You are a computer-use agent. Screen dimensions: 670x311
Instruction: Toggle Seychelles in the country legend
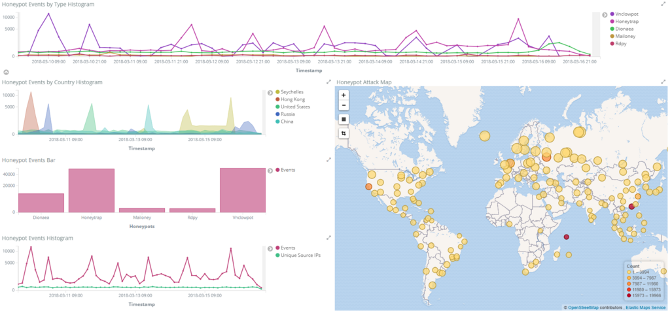(x=290, y=92)
